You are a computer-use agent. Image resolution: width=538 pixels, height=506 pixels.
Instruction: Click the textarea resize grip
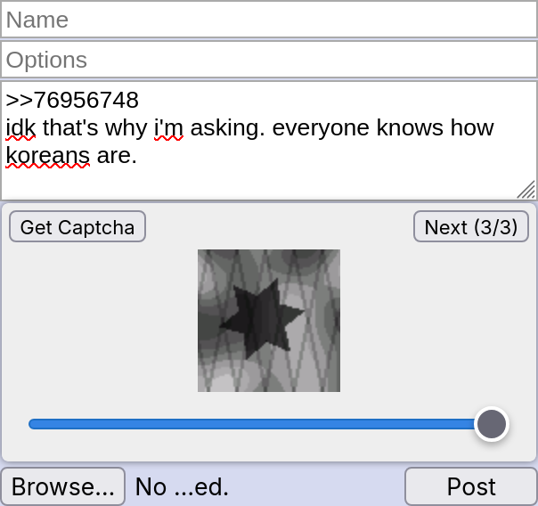[x=526, y=190]
